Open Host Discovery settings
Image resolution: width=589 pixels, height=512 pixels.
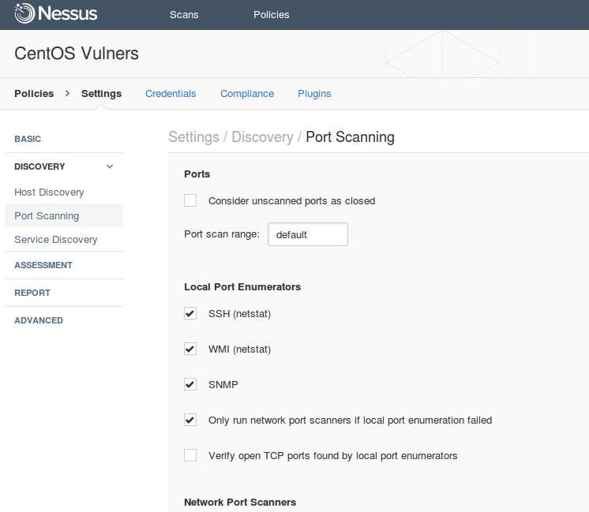pyautogui.click(x=49, y=192)
